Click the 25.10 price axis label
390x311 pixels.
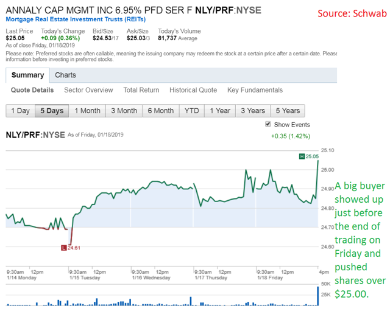pos(328,150)
